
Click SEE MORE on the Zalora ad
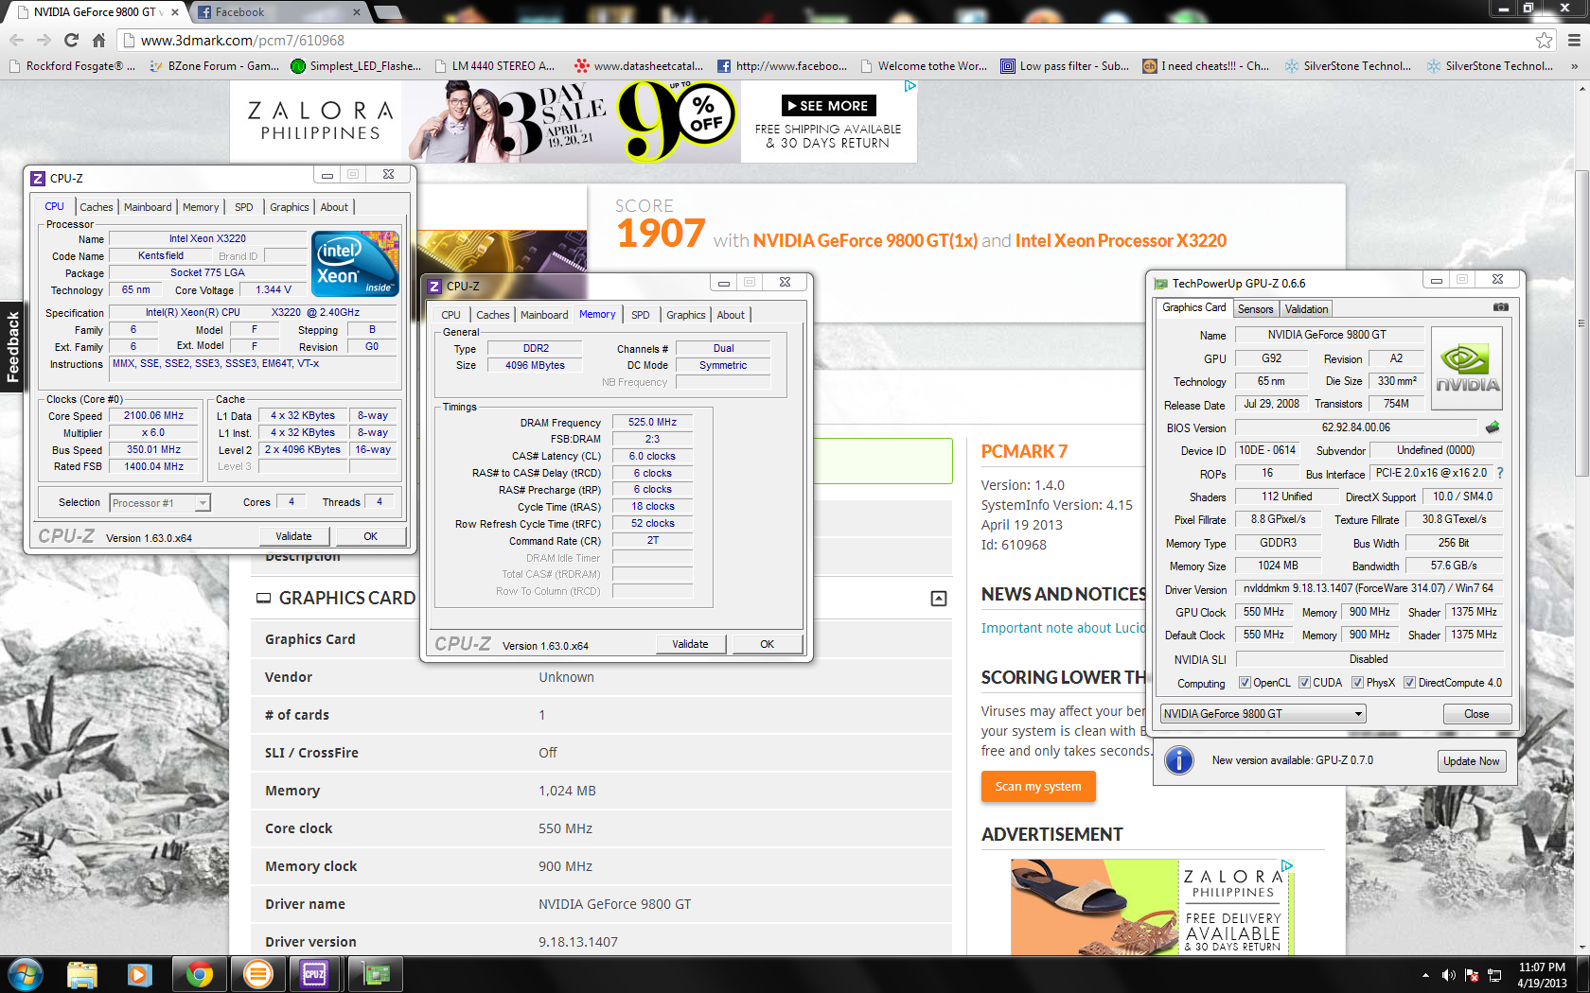(828, 106)
